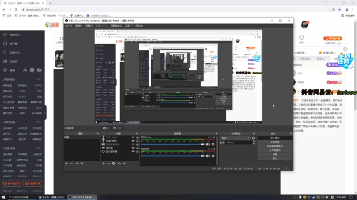Viewport: 357px width, 200px height.
Task: Click the transition duration 300 ms field
Action: tap(239, 142)
